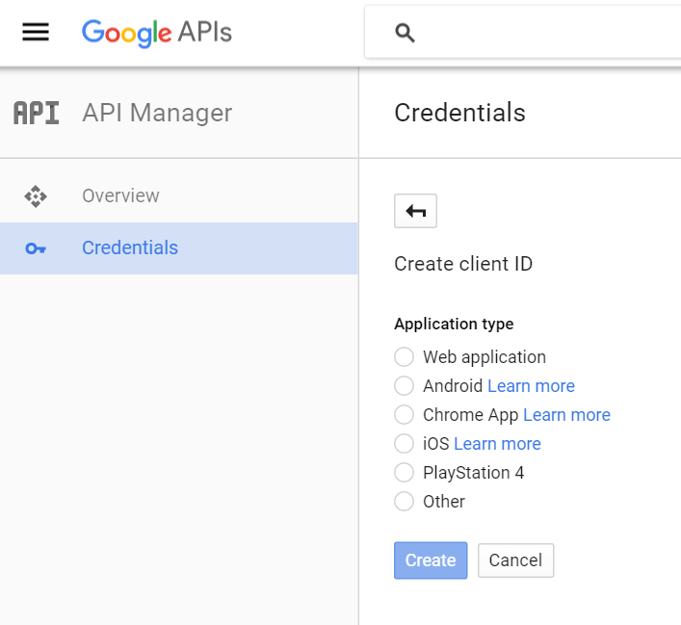
Task: Open Android Learn more link
Action: coord(531,385)
